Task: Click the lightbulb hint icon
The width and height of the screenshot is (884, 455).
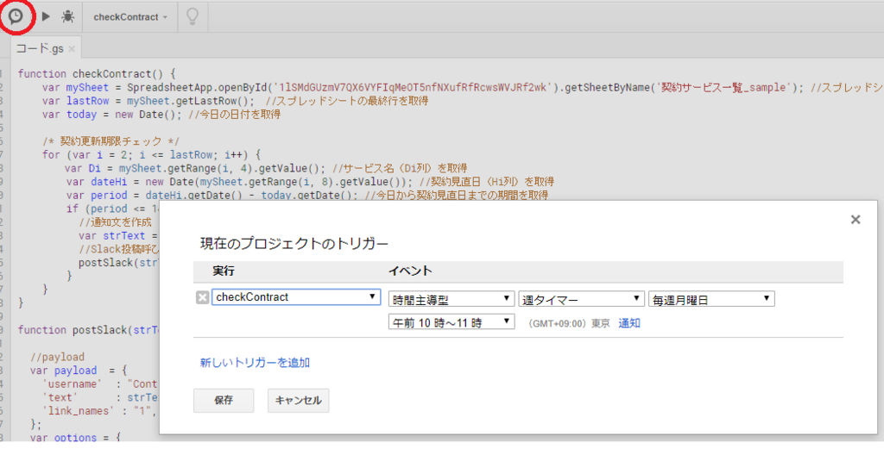Action: [x=193, y=16]
